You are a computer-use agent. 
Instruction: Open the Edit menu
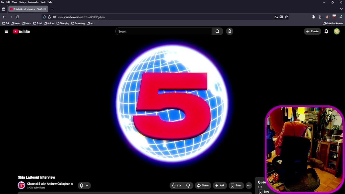point(8,2)
